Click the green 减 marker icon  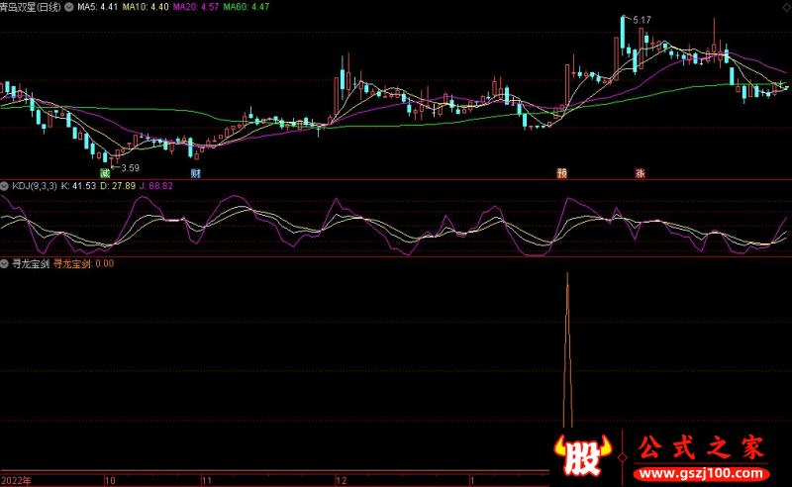(103, 171)
